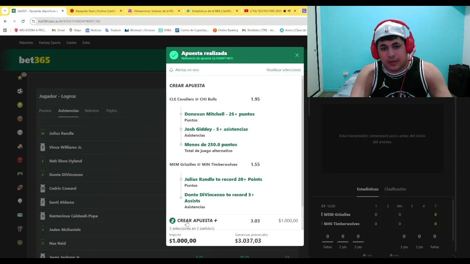
Task: Open the Clasificación match tab
Action: 395,189
